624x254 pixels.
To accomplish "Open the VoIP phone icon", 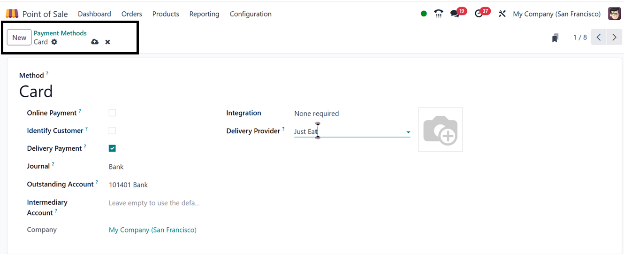I will (x=439, y=14).
